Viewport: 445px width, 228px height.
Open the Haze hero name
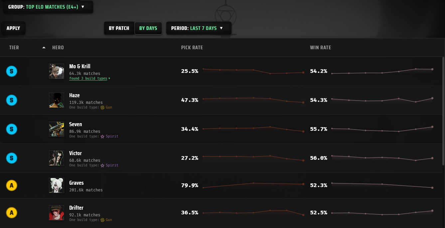[x=74, y=95]
